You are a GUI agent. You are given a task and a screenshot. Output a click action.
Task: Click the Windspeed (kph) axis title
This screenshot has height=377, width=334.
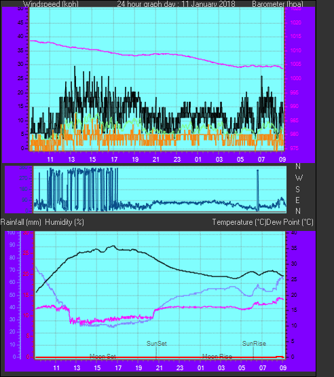point(51,4)
